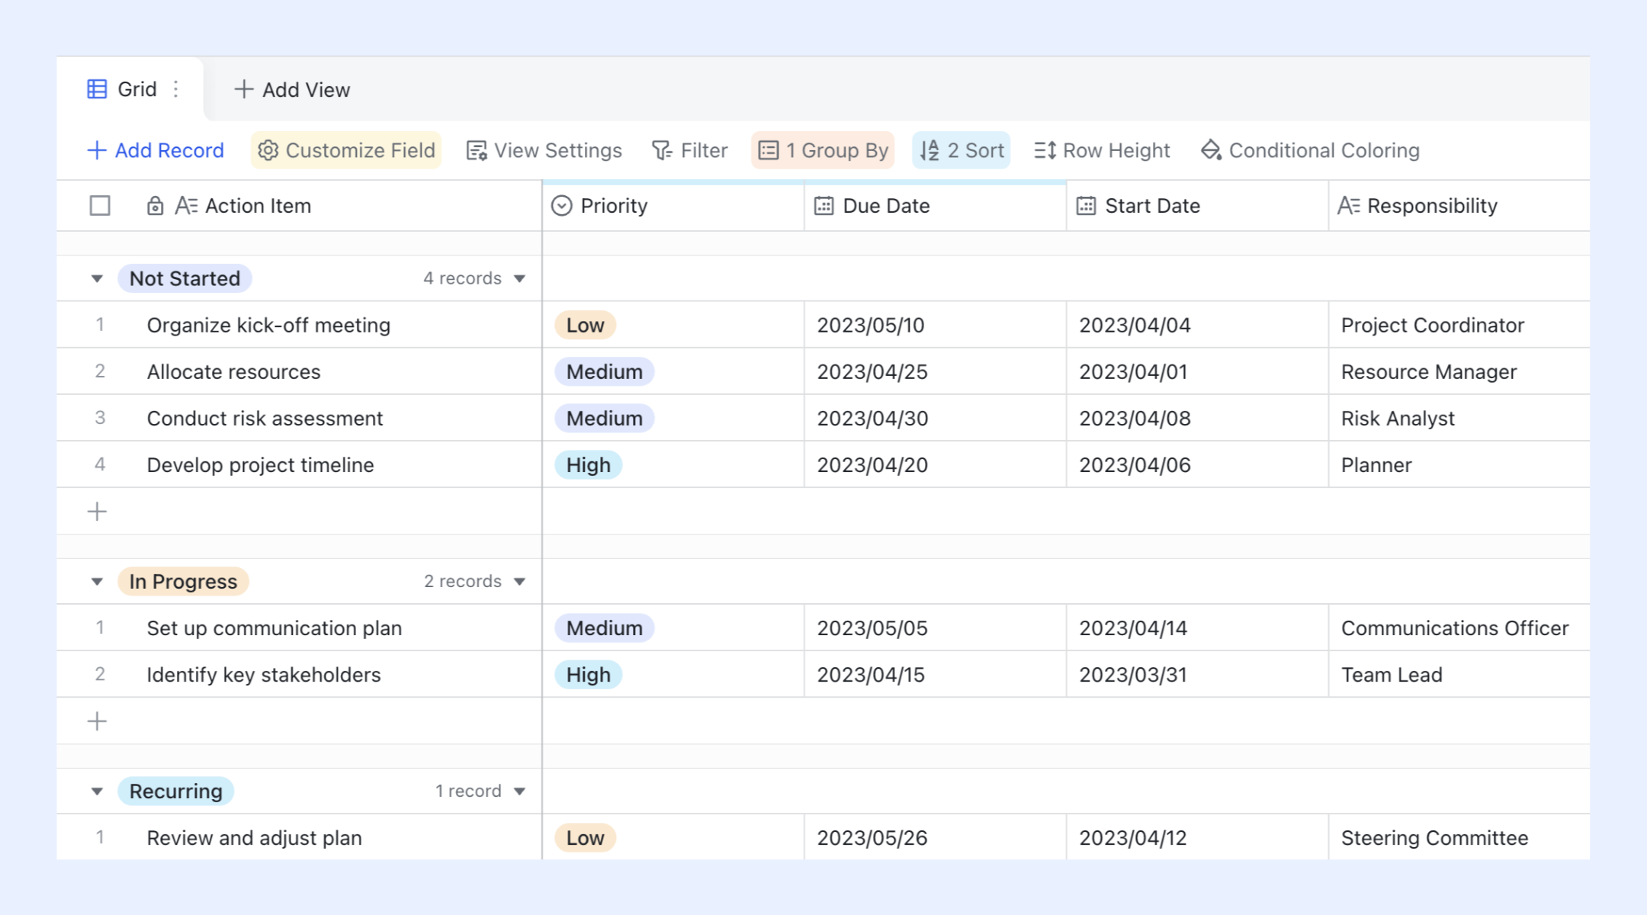Collapse the Not Started group

97,279
